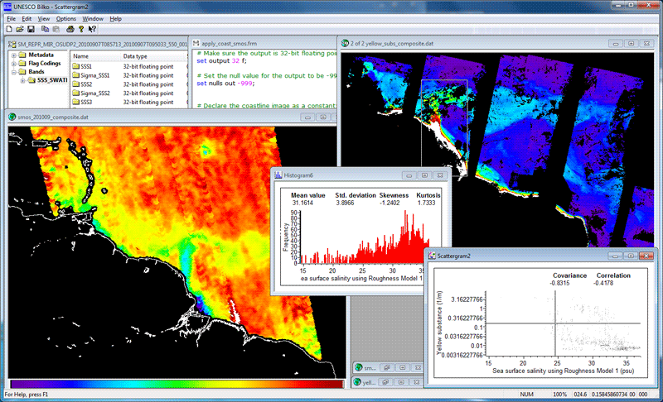
Task: Open the Edit menu
Action: coord(27,18)
